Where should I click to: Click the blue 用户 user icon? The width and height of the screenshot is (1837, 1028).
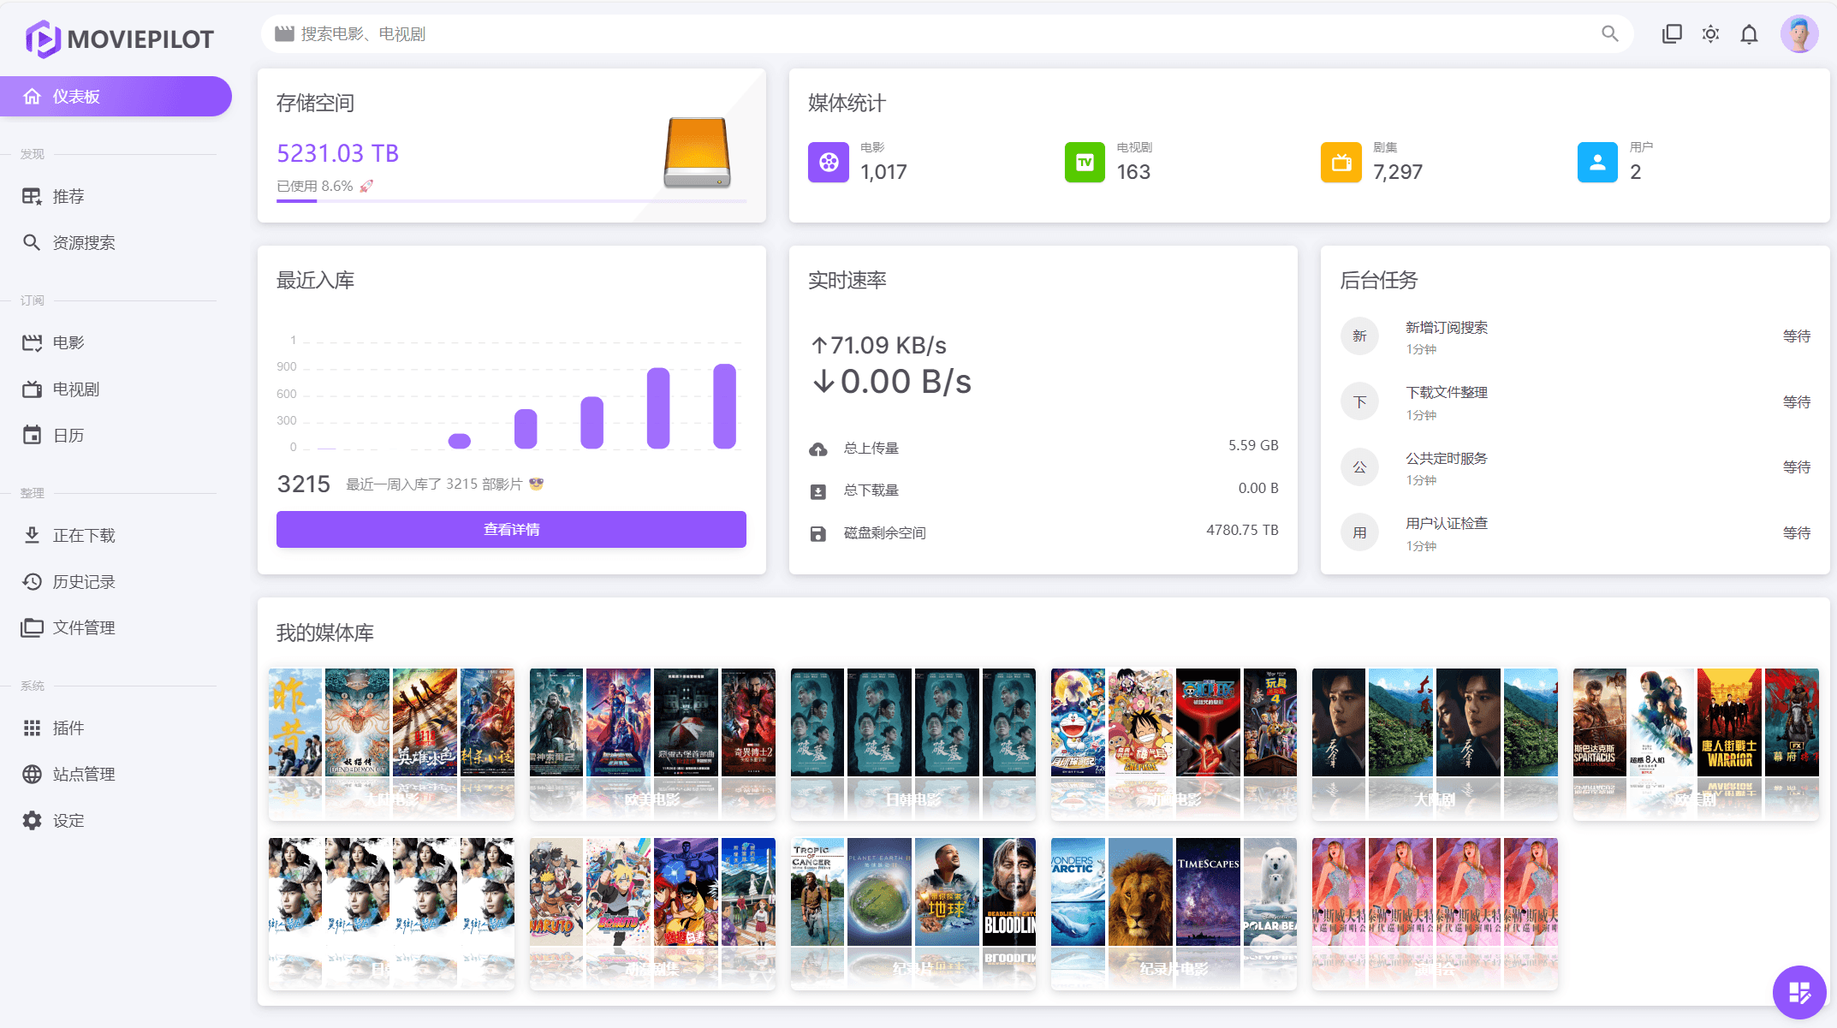coord(1597,162)
